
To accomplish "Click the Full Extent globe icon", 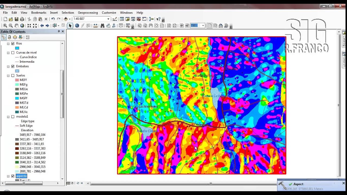I will pos(22,25).
